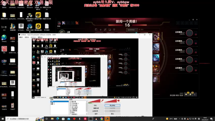Click the 全域来源... button in OBS
215x121 pixels.
tap(96, 111)
